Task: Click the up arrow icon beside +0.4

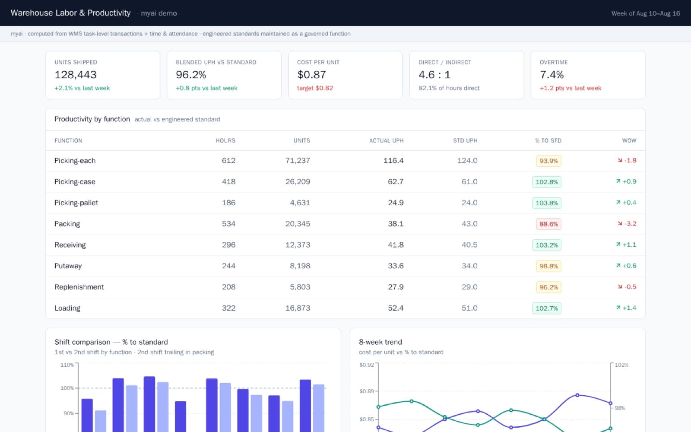Action: (618, 203)
